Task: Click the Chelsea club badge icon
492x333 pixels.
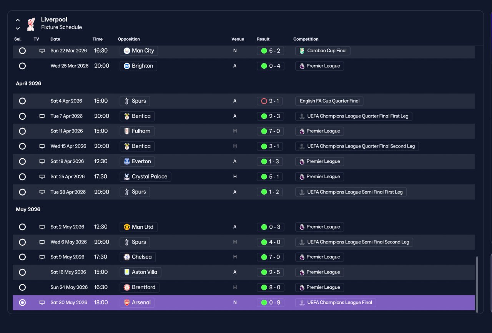Action: (127, 257)
